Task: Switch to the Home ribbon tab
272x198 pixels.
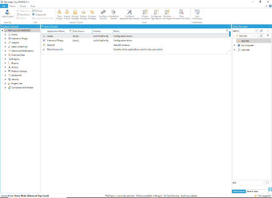Action: [12, 6]
